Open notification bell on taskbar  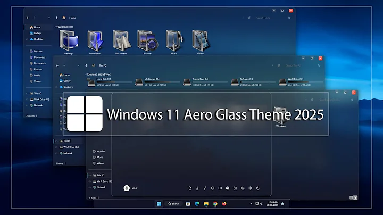tap(282, 204)
